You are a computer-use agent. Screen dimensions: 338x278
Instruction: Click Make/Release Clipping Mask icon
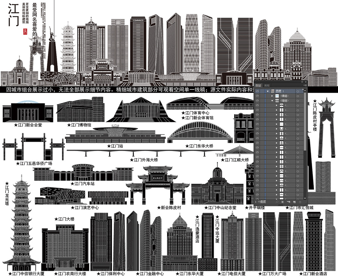point(282,202)
